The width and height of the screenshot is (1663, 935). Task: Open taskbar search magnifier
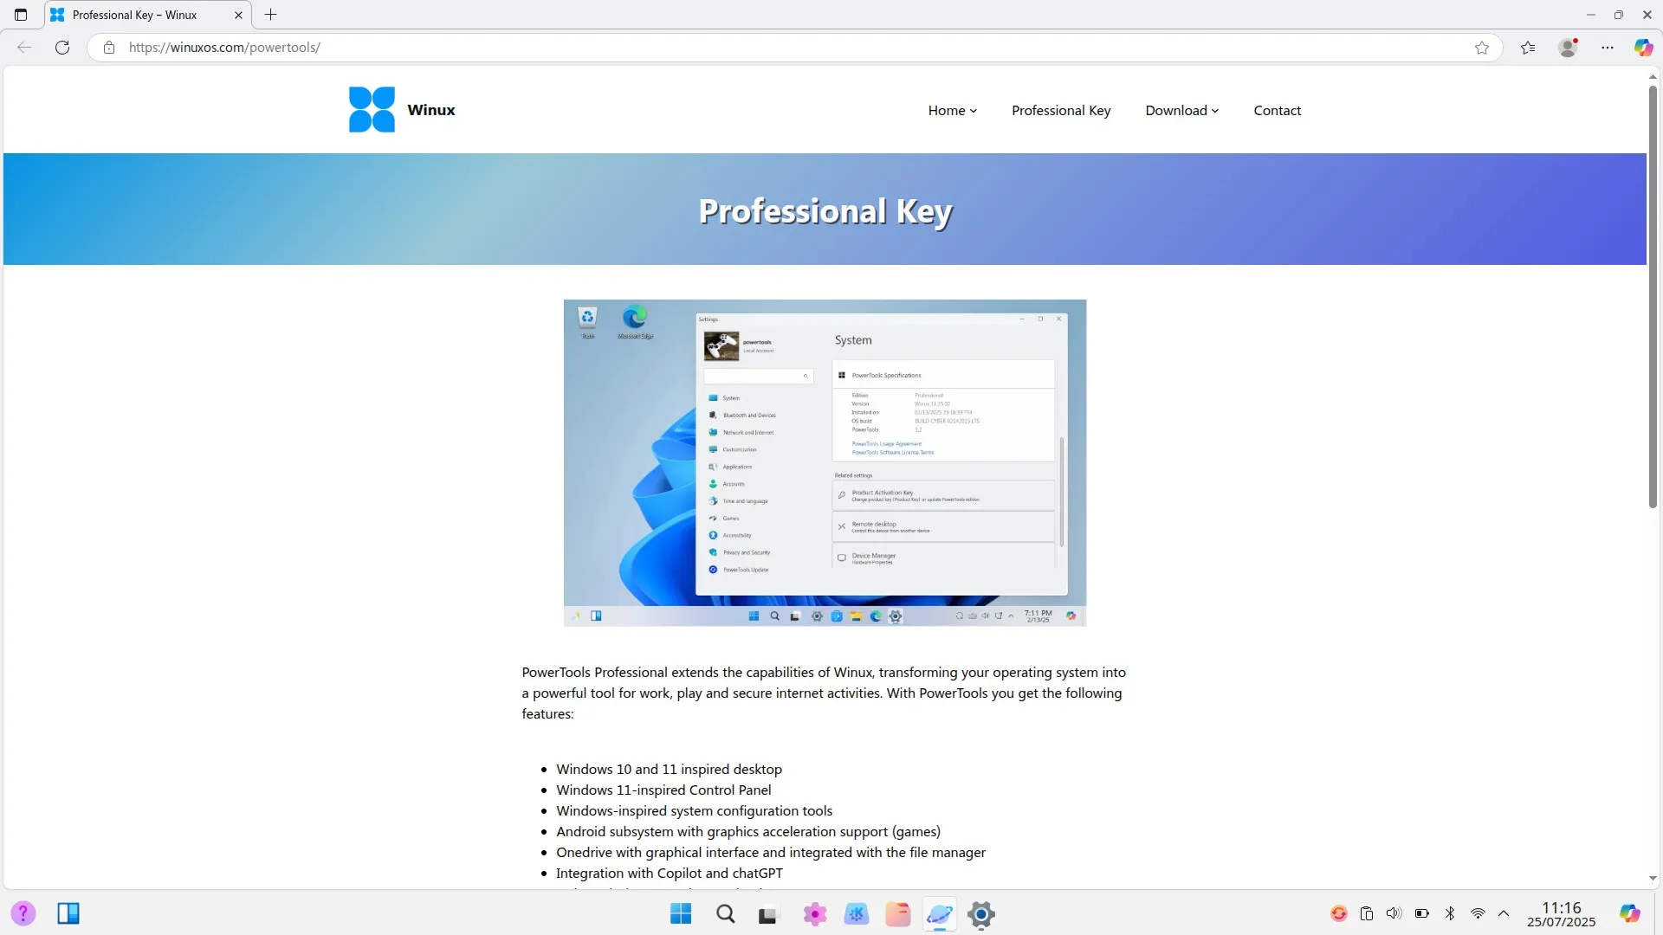tap(726, 914)
